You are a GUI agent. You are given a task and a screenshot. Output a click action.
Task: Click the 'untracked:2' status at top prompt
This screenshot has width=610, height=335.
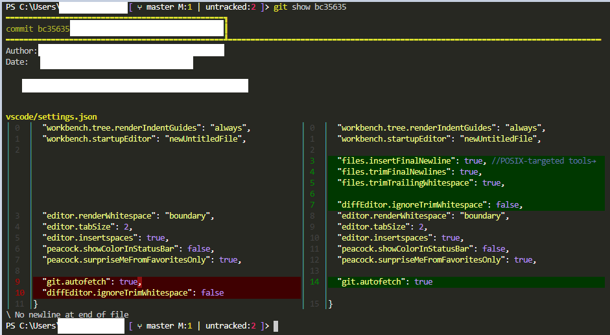[x=231, y=7]
